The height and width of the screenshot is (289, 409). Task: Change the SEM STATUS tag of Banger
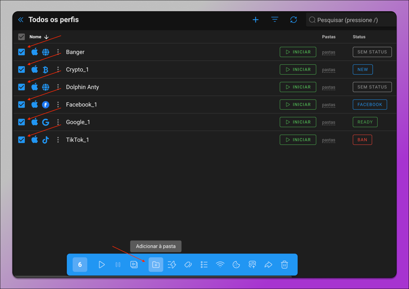tap(372, 52)
